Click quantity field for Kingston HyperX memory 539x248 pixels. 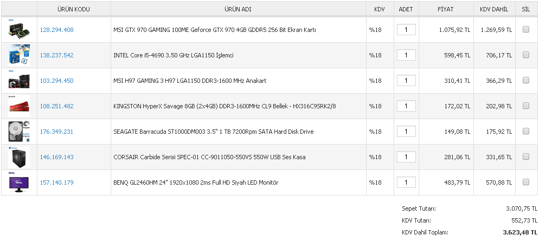click(406, 106)
